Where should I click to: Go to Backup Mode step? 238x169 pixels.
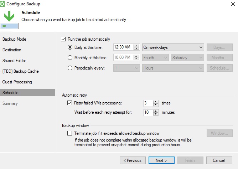14,39
